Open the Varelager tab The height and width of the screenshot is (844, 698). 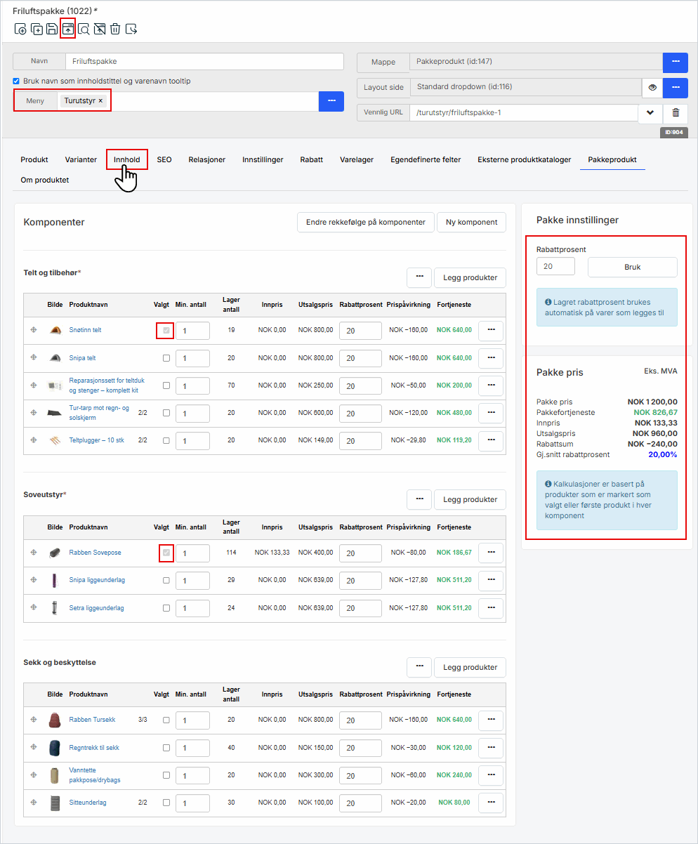point(357,159)
